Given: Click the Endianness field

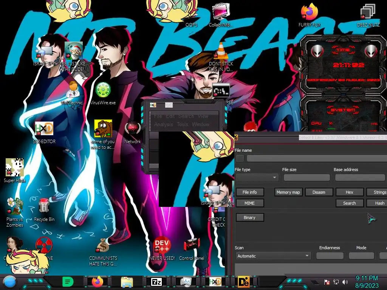Looking at the screenshot, I should [x=330, y=256].
